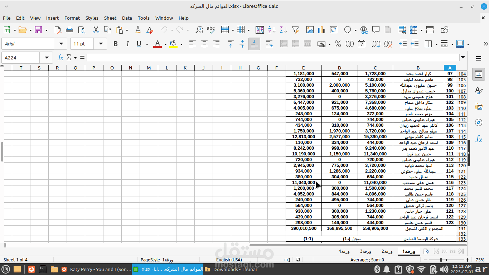Apply the yellow background color swatch

173,44
